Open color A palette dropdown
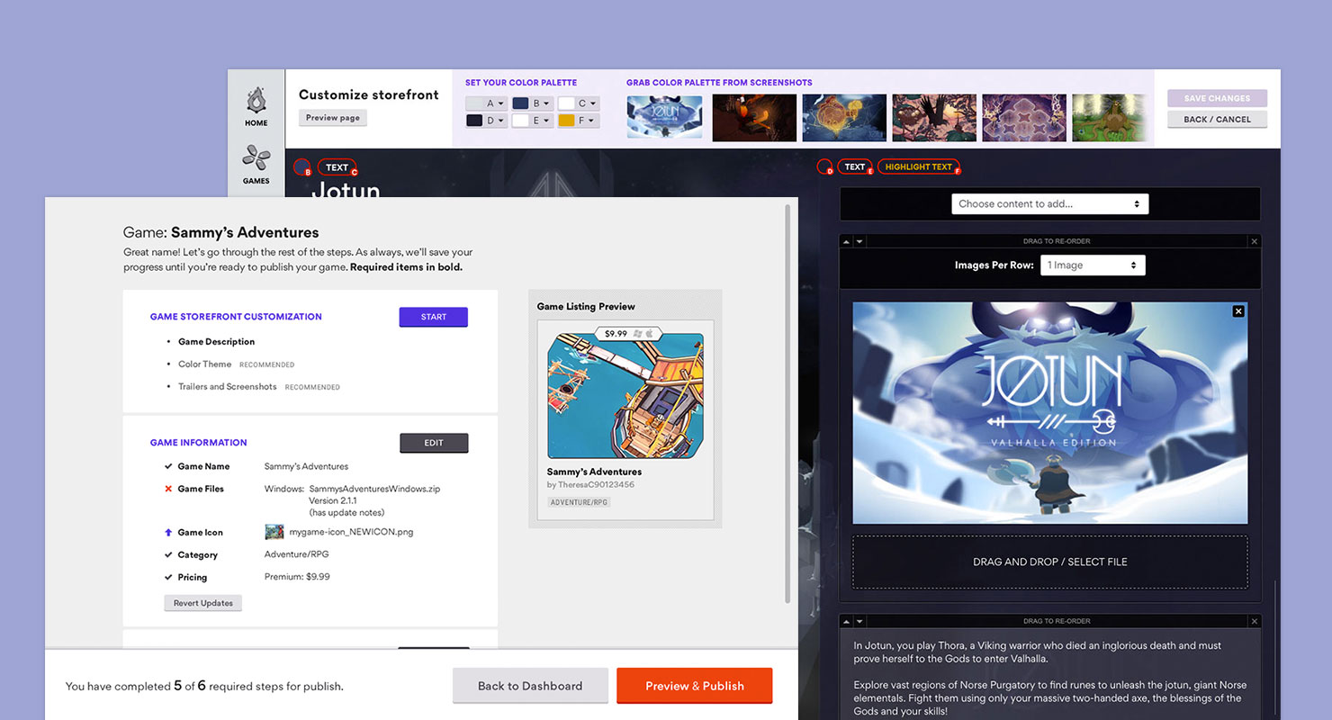This screenshot has width=1332, height=720. [486, 103]
